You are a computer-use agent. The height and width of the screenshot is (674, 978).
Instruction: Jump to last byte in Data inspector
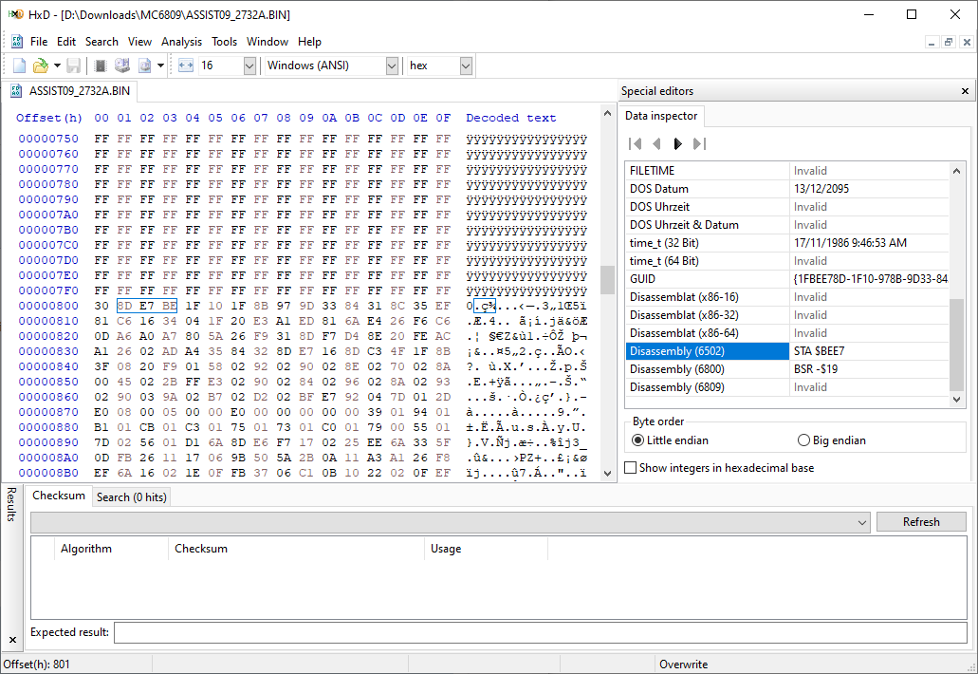[700, 144]
